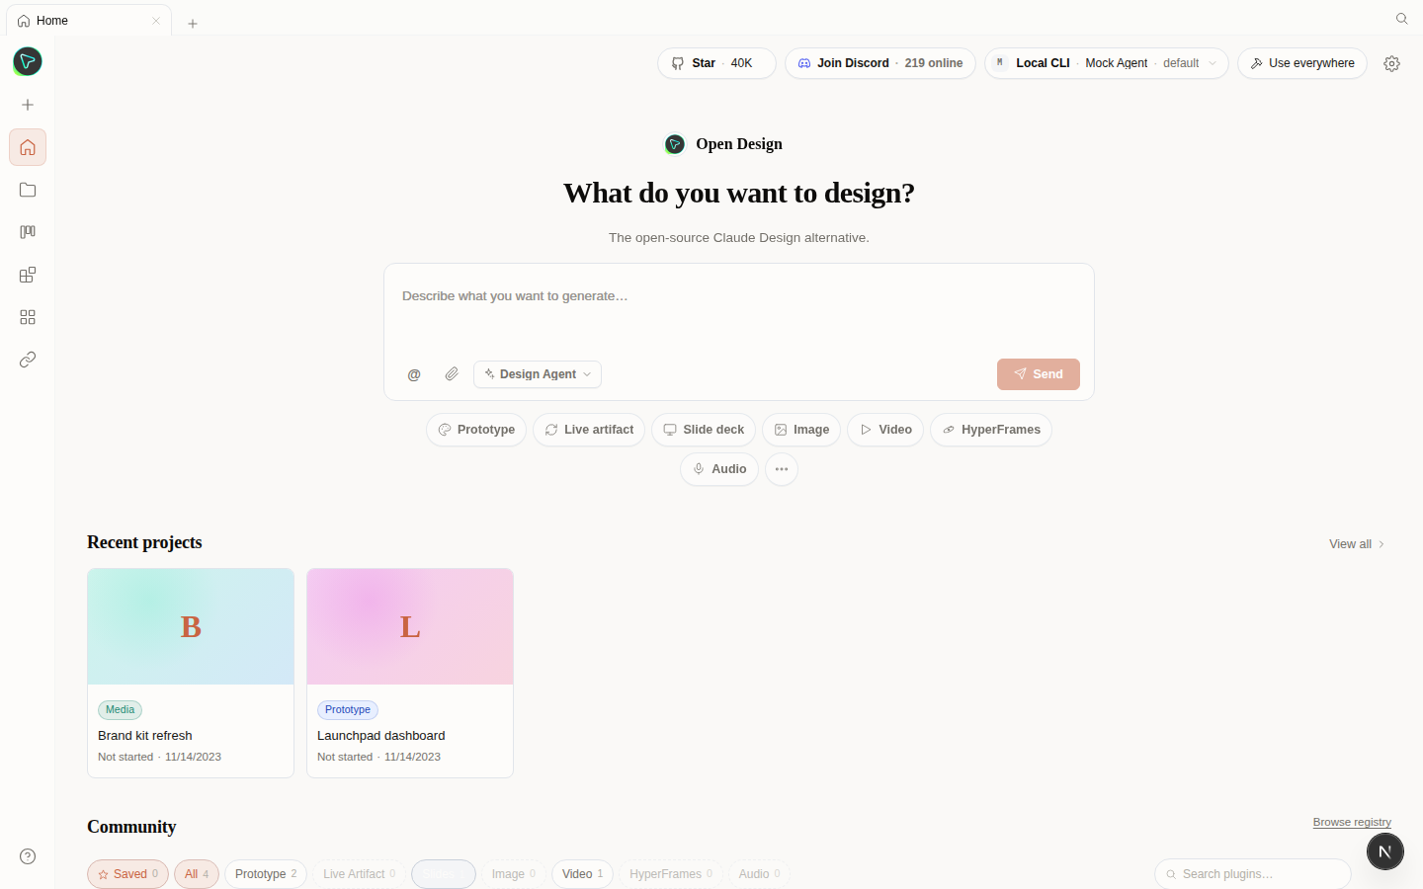Open the link icon in the sidebar
This screenshot has height=889, width=1423.
point(28,360)
